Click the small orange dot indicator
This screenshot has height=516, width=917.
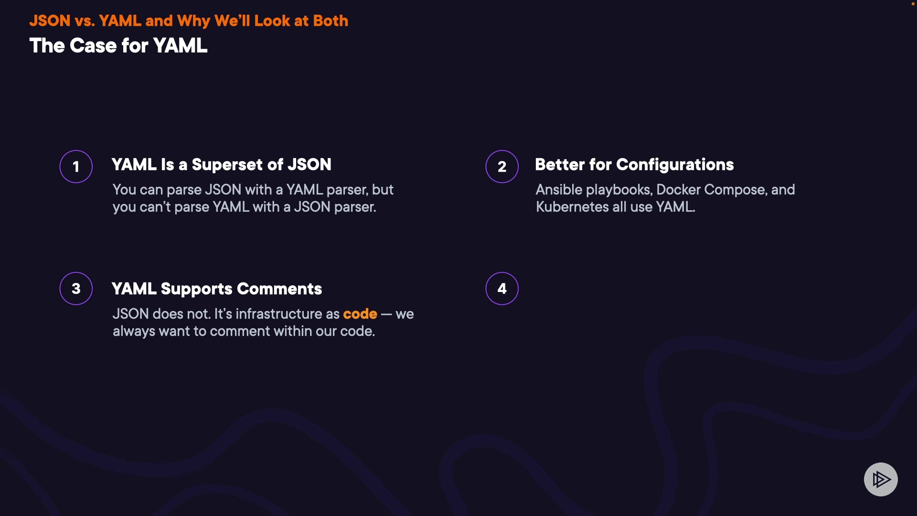[x=913, y=4]
